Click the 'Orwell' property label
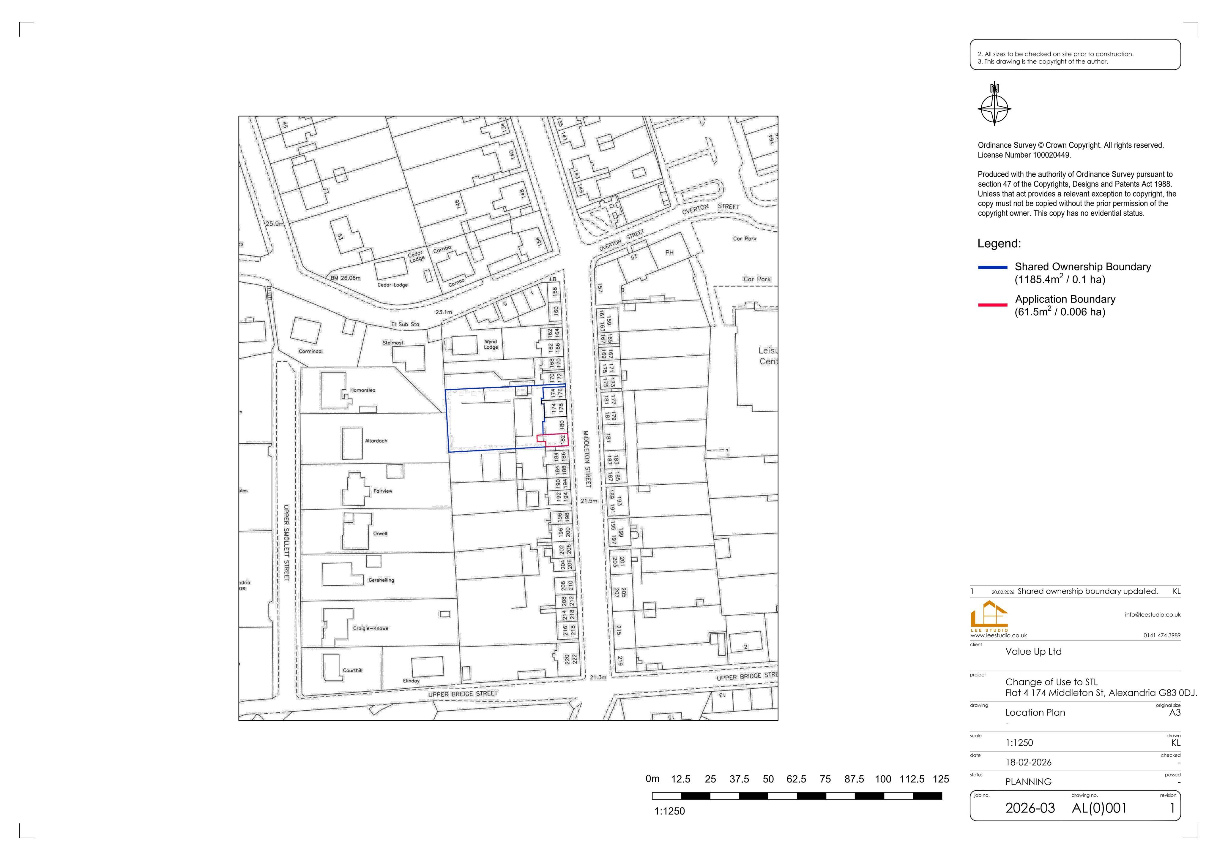Viewport: 1217px width, 860px height. (x=380, y=534)
